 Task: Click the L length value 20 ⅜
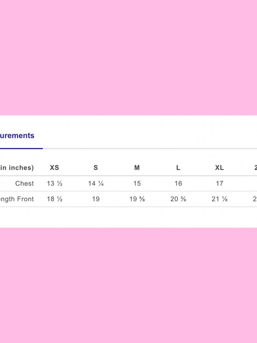[178, 199]
